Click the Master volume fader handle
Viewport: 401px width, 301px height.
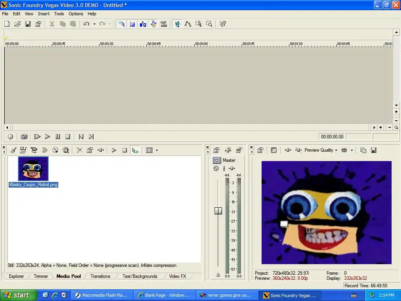[x=218, y=210]
